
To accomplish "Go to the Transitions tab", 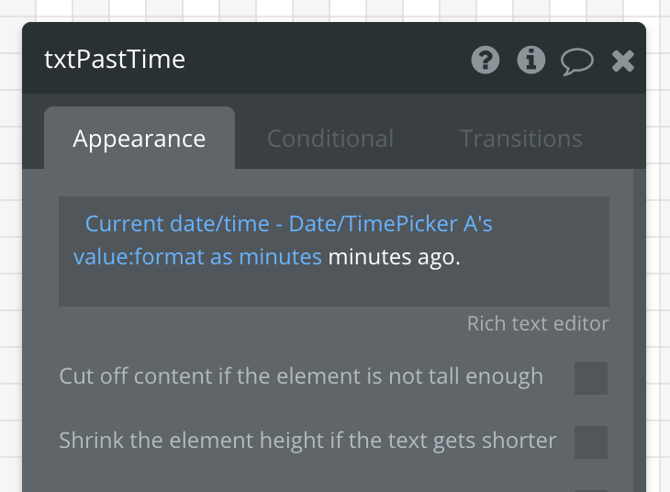I will click(520, 139).
